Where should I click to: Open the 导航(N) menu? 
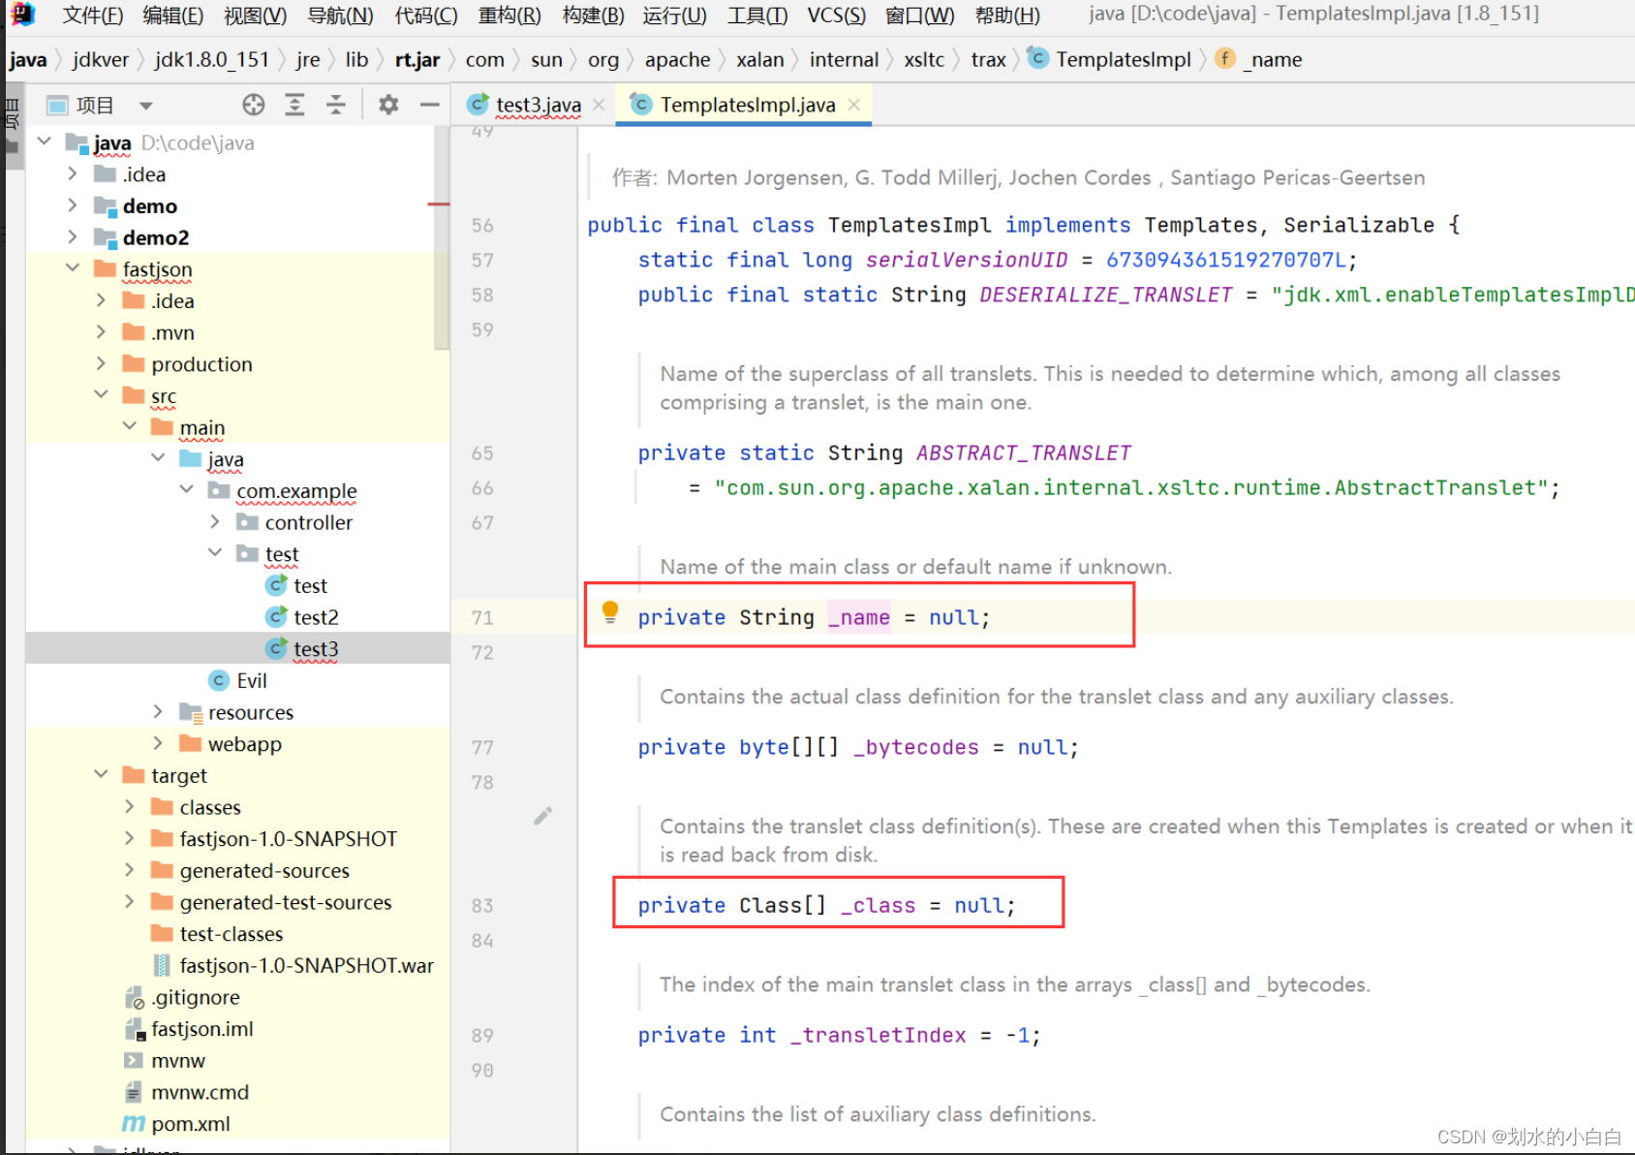[340, 16]
